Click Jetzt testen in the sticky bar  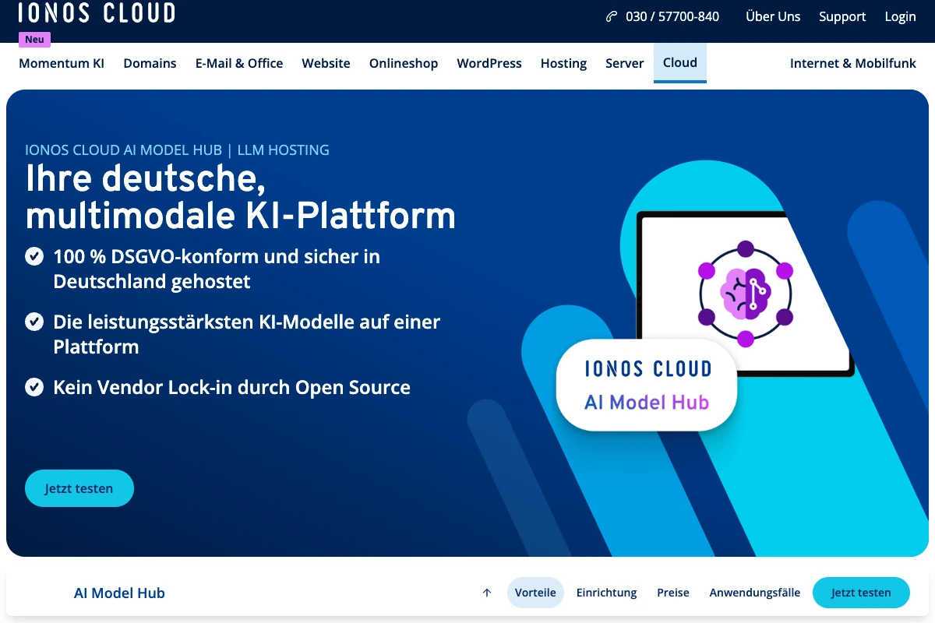point(861,593)
